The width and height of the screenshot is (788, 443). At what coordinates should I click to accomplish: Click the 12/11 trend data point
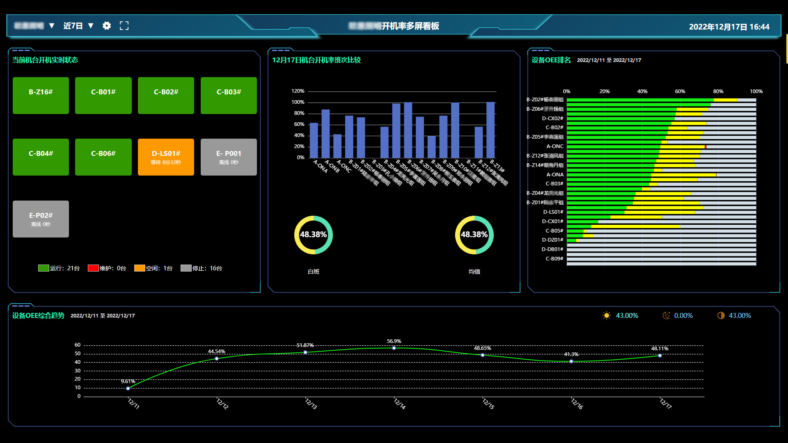pos(128,388)
